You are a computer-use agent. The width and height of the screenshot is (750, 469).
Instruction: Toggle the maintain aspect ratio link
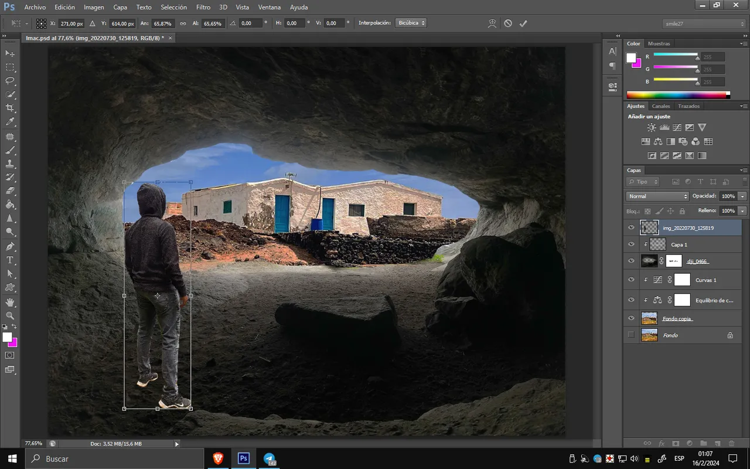tap(183, 23)
